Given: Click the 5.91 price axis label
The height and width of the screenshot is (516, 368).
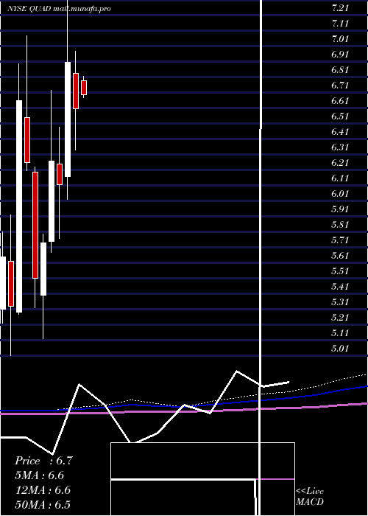Looking at the screenshot, I should (x=340, y=209).
